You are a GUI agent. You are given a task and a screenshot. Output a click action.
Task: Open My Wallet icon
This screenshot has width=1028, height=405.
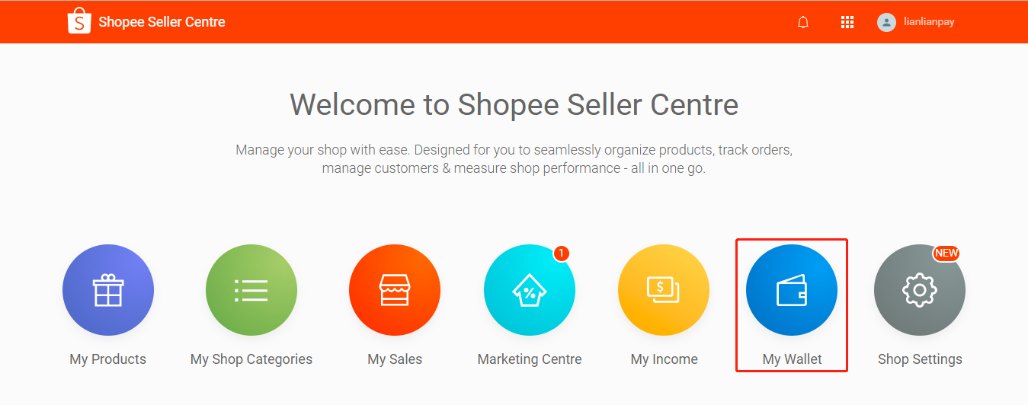pos(792,290)
